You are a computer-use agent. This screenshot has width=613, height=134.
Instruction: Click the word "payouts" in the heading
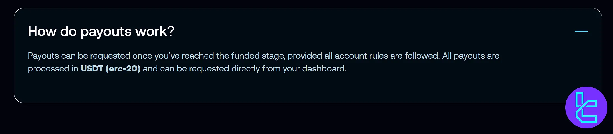tap(106, 31)
